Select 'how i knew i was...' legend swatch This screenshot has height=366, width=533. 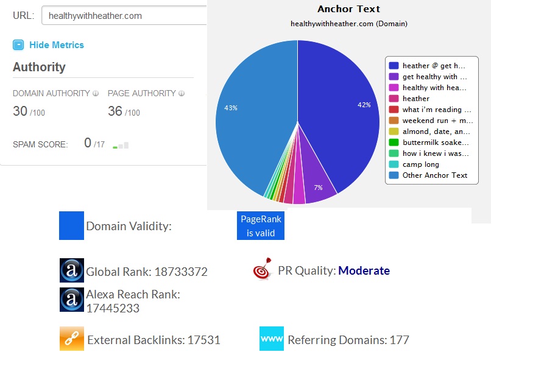pos(394,153)
